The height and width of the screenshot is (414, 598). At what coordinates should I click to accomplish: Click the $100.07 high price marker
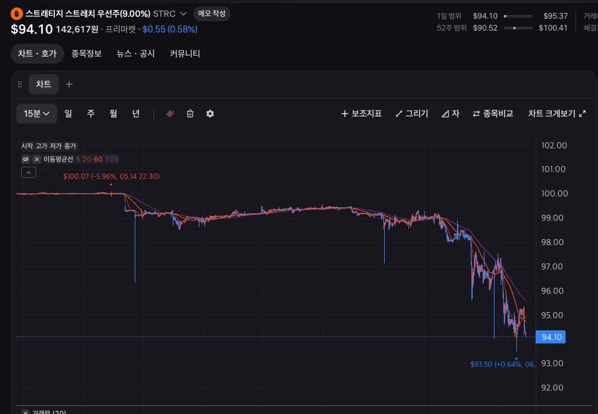(x=112, y=177)
